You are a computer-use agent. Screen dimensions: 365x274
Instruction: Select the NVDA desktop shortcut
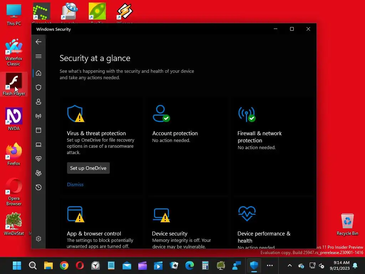pos(14,119)
